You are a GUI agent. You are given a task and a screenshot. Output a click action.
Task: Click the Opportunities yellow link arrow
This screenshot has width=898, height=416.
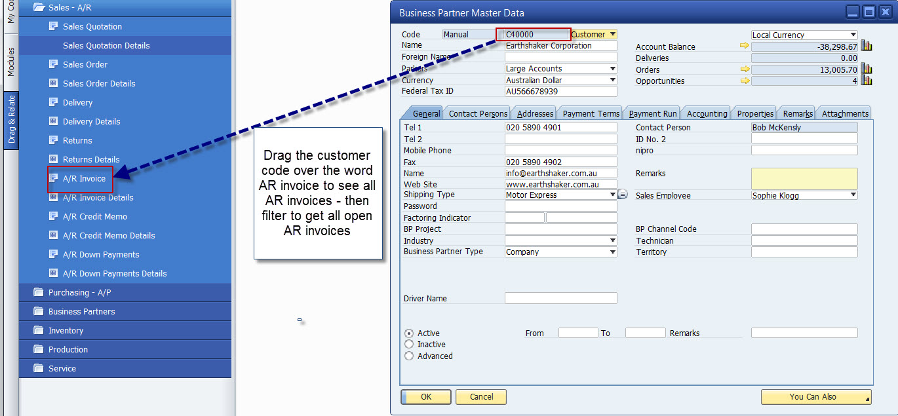click(x=744, y=81)
